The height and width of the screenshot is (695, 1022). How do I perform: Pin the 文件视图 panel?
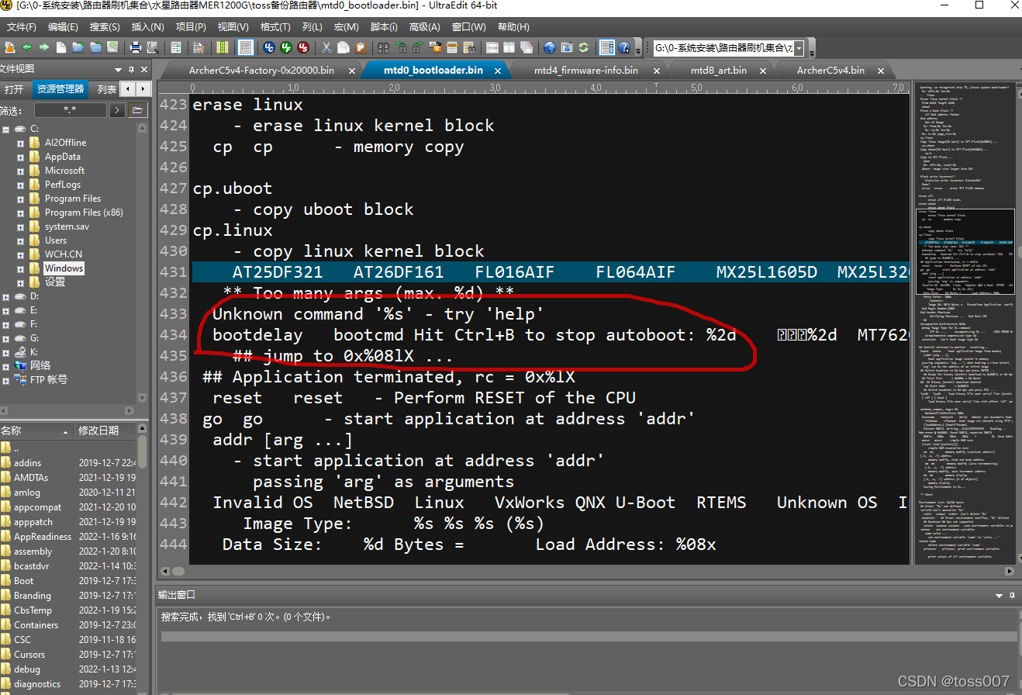[x=131, y=69]
